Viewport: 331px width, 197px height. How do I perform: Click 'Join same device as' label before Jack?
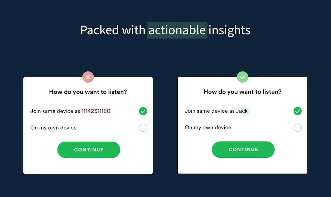tap(209, 111)
